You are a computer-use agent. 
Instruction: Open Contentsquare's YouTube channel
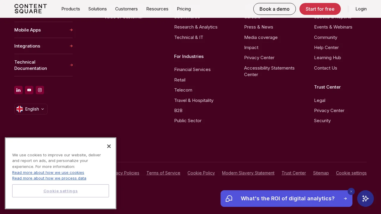(x=29, y=90)
